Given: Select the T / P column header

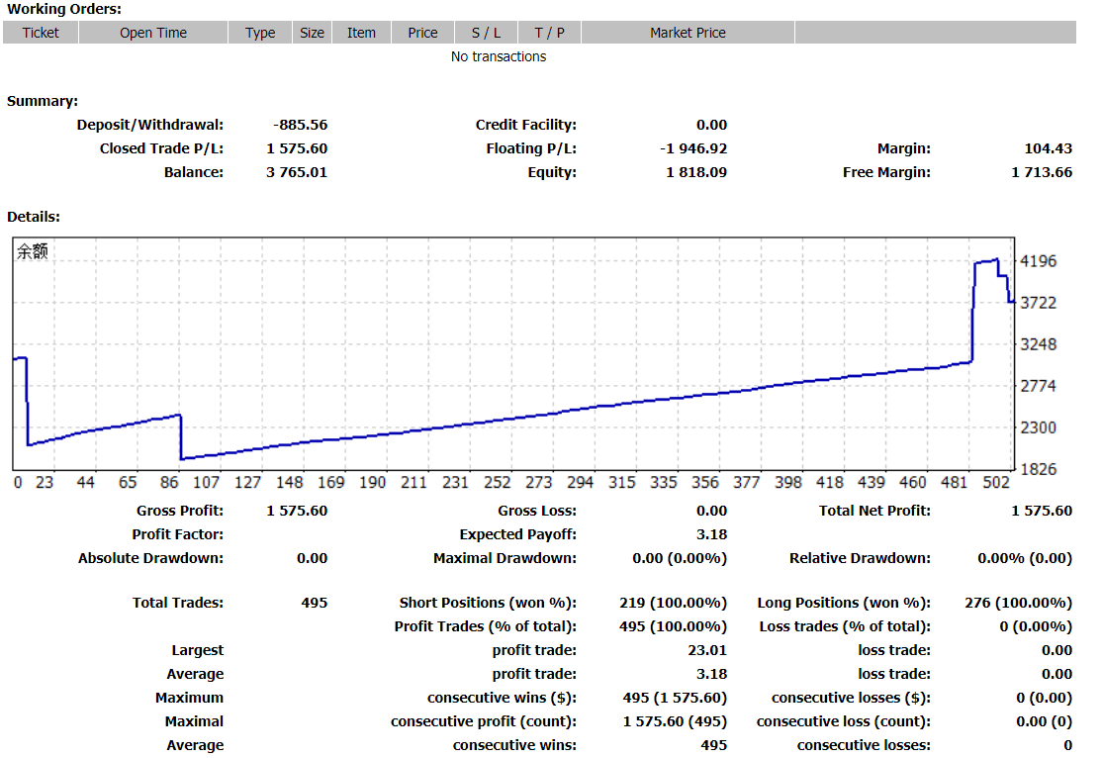Looking at the screenshot, I should coord(550,33).
